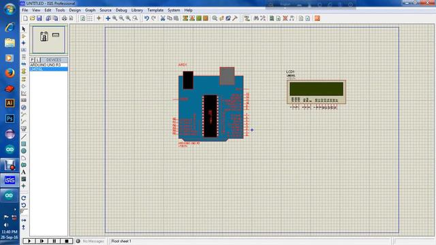This screenshot has height=245, width=436.
Task: Rotate anti-clockwise using the rotation icon
Action: (x=24, y=206)
